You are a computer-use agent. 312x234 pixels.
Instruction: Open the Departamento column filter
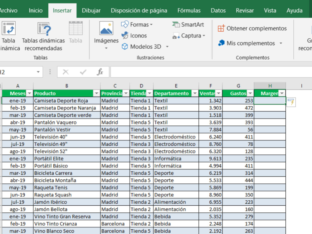pos(195,93)
